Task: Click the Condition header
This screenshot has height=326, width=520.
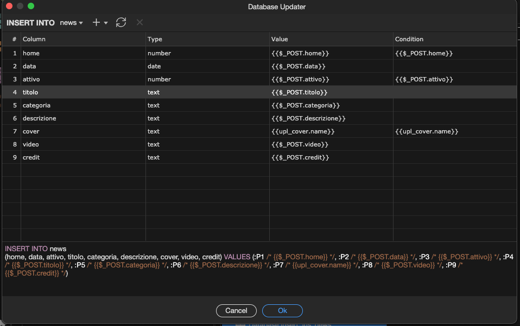Action: 408,39
